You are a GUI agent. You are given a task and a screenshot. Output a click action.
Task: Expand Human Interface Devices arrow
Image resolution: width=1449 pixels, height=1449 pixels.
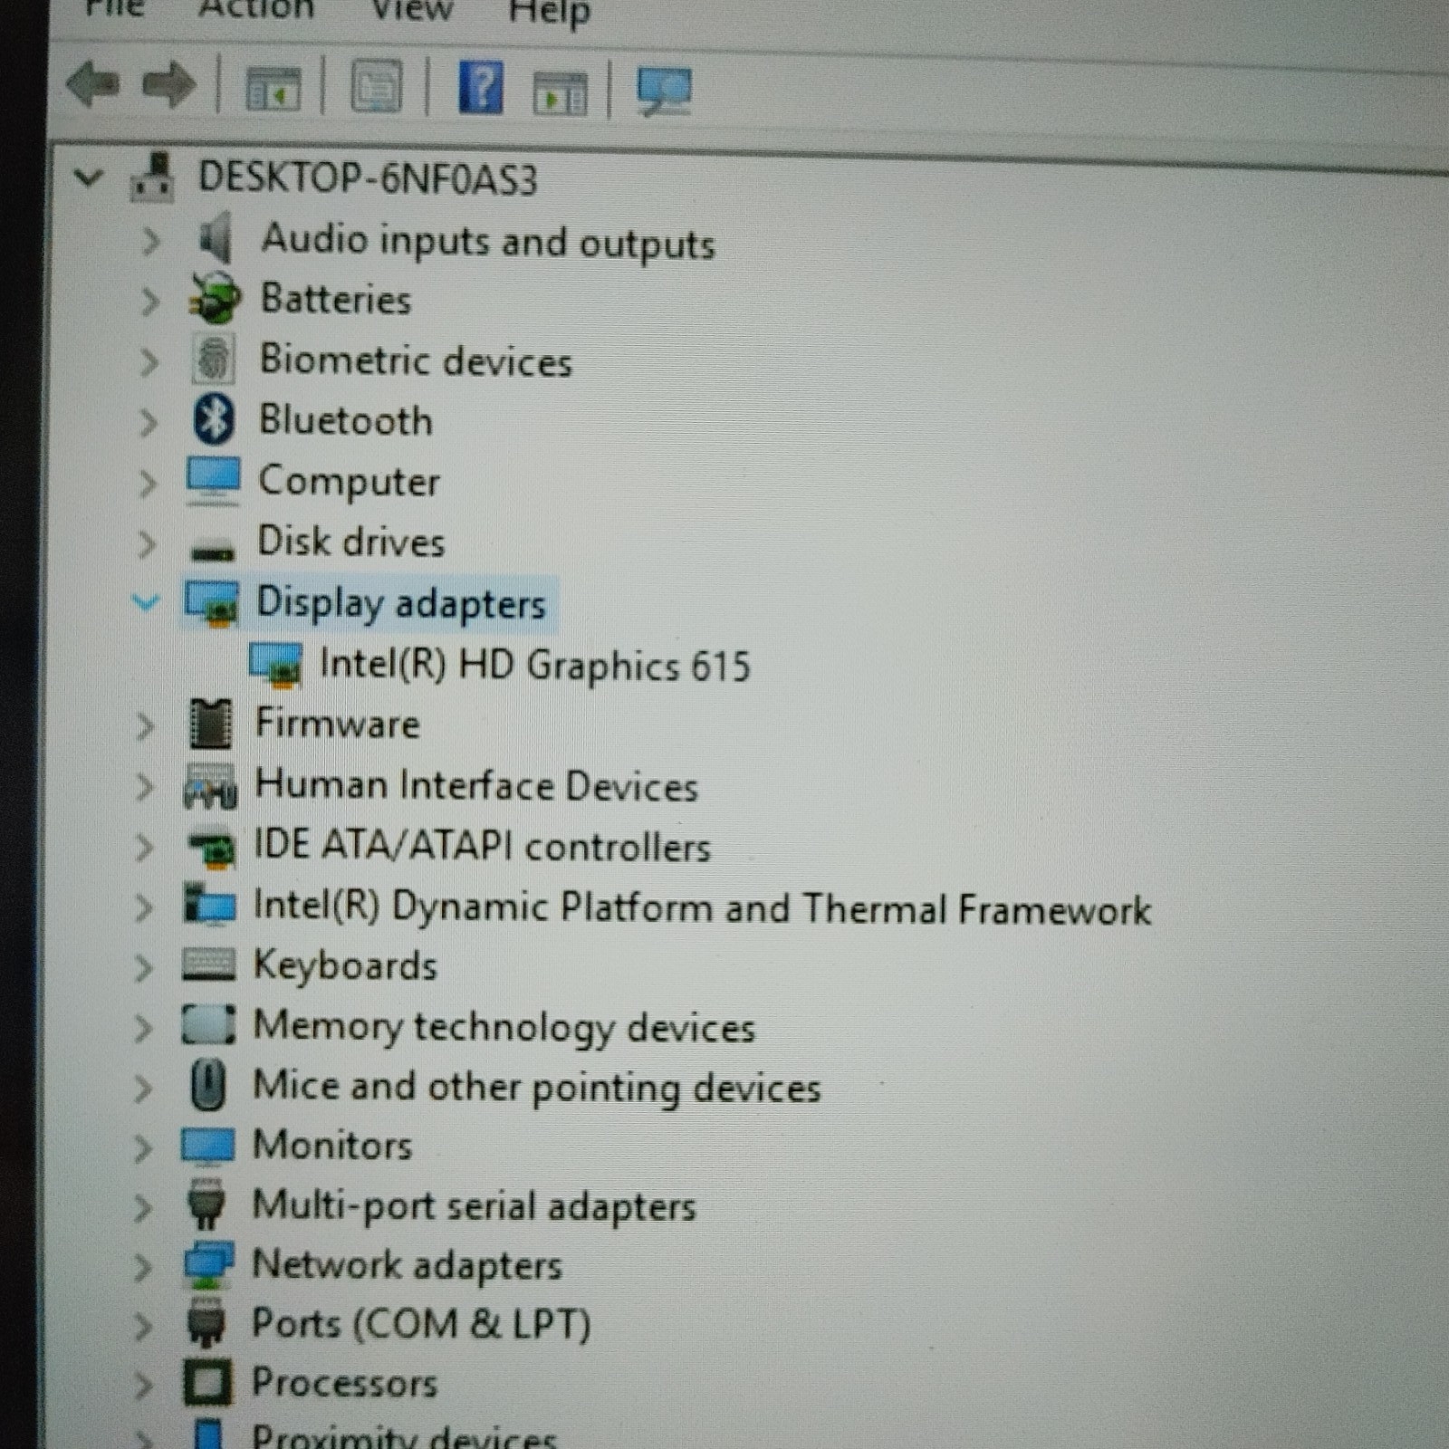pos(144,786)
